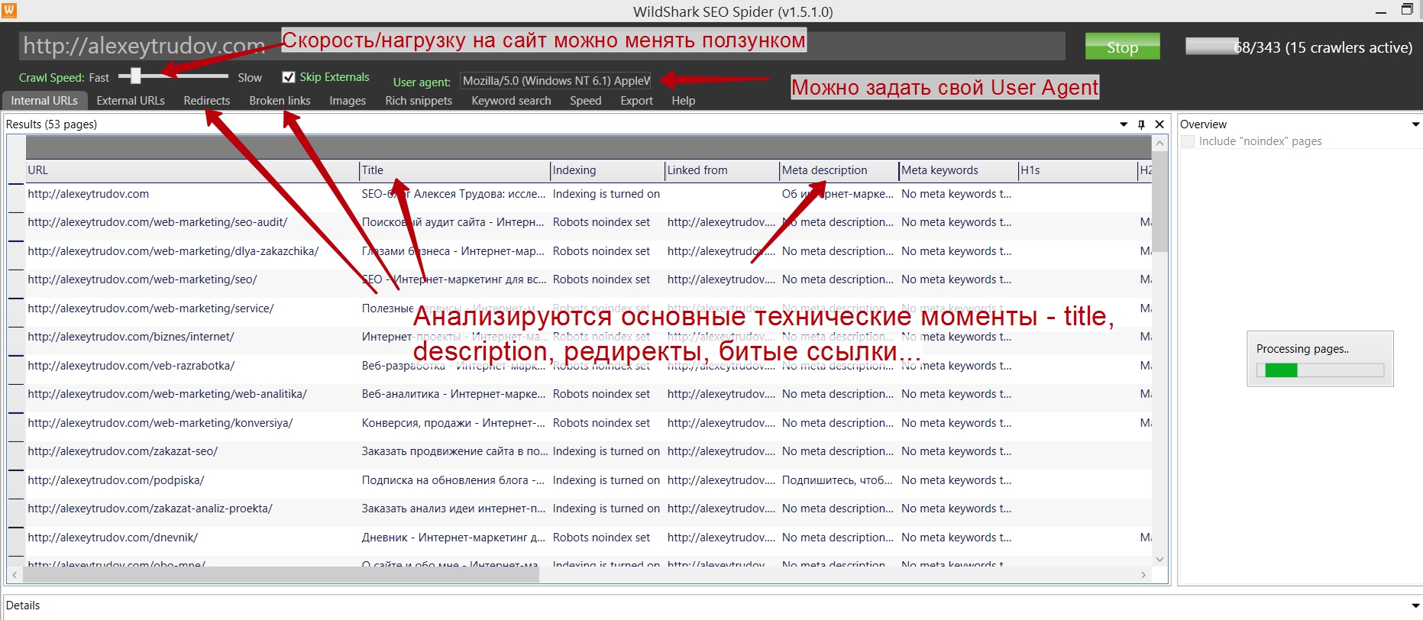Go to the Rich snippets tab

point(419,101)
